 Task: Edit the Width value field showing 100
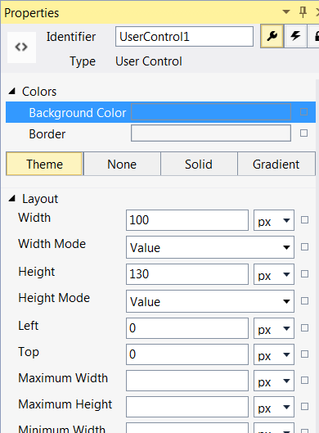[187, 220]
